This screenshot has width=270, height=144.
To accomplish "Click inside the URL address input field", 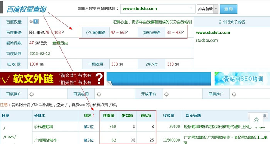I will click(x=155, y=8).
